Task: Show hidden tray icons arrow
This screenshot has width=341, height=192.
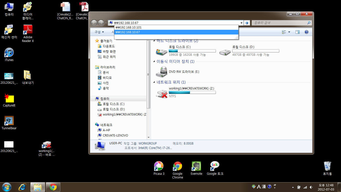Action: pos(293,187)
